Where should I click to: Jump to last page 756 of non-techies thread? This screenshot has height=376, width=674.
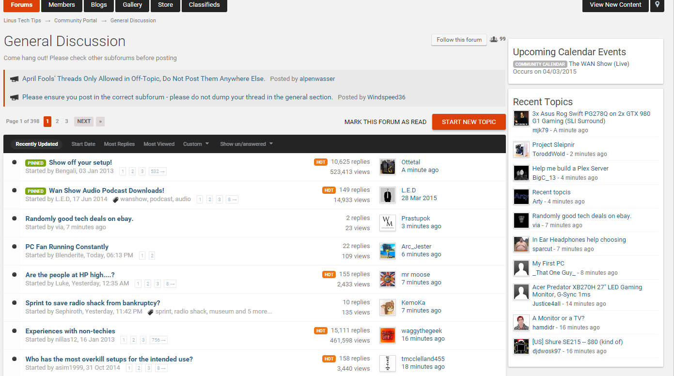click(x=158, y=340)
